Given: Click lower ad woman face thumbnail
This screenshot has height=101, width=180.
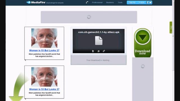Looking at the screenshot, I should click(44, 77).
